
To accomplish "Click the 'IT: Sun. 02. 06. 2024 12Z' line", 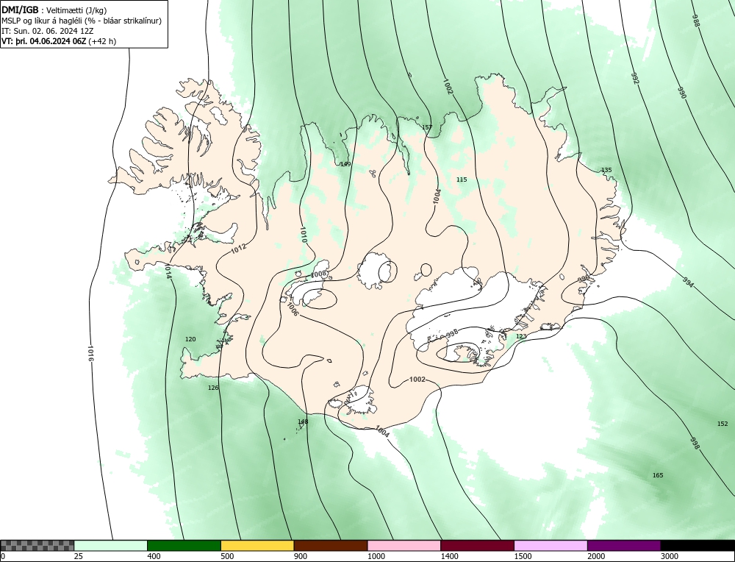I will coord(48,31).
